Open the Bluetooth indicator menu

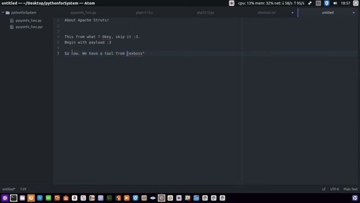pyautogui.click(x=327, y=3)
